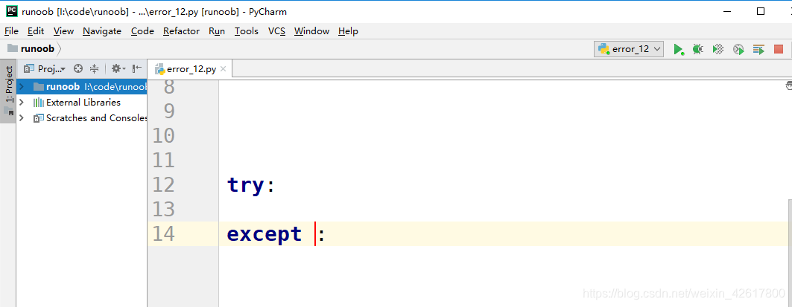
Task: Open the Run menu
Action: (x=217, y=30)
